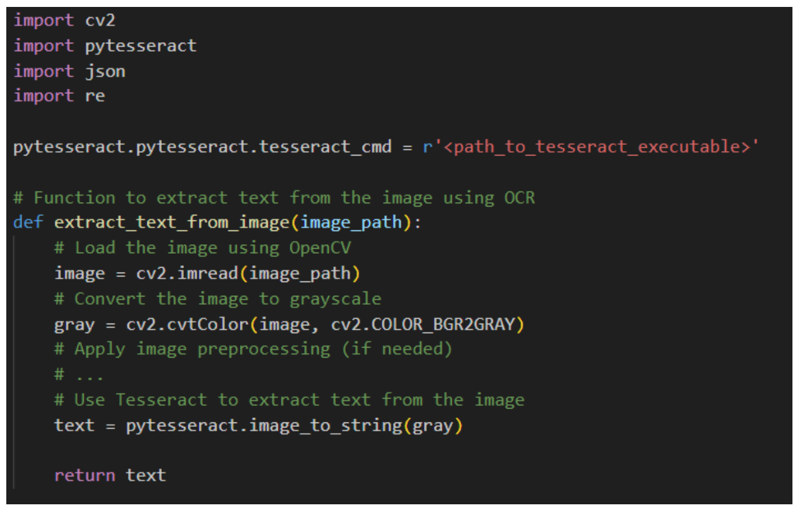Click the return keyword

click(84, 475)
